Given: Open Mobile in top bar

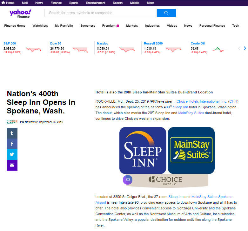Looking at the screenshot, I should [135, 3].
